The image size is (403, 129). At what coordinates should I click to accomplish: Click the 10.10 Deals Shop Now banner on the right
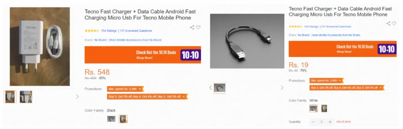tap(342, 49)
